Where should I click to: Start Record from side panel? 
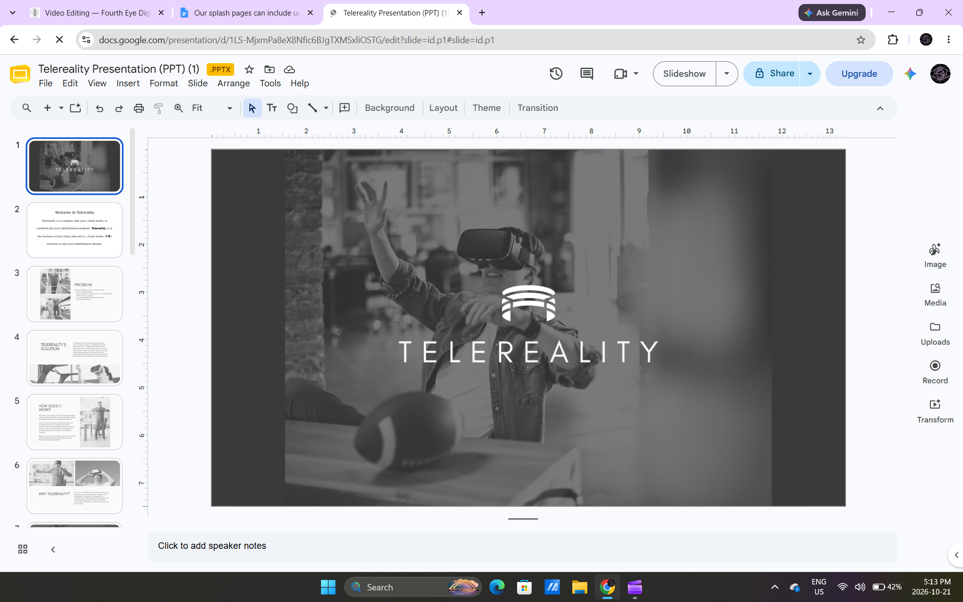tap(935, 372)
